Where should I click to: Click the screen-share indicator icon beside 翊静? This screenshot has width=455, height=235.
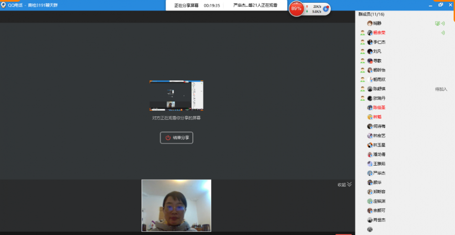coord(438,24)
